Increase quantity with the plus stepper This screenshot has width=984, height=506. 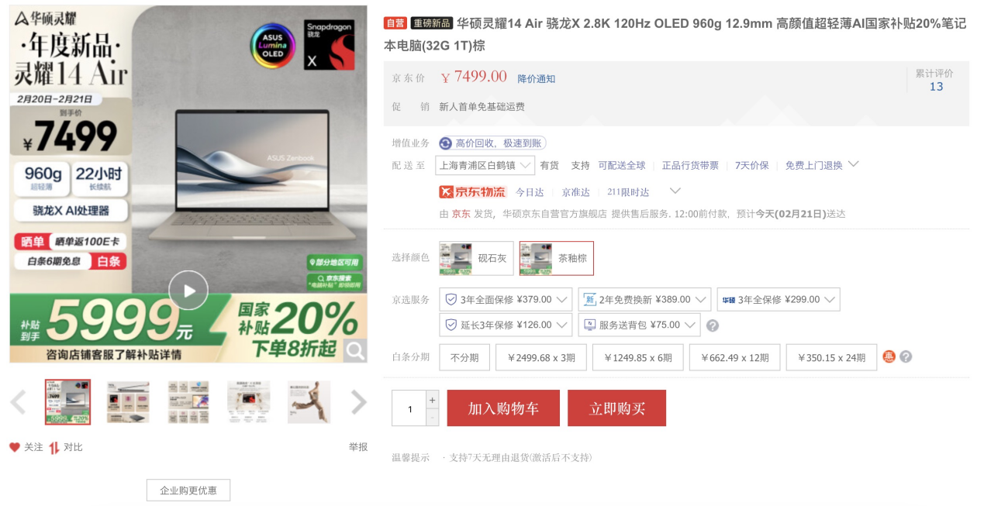click(x=433, y=400)
